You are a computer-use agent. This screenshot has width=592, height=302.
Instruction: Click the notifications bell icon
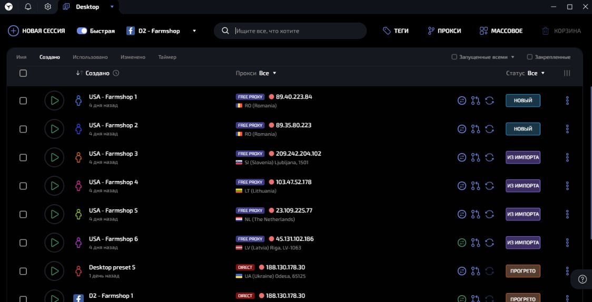tap(28, 7)
